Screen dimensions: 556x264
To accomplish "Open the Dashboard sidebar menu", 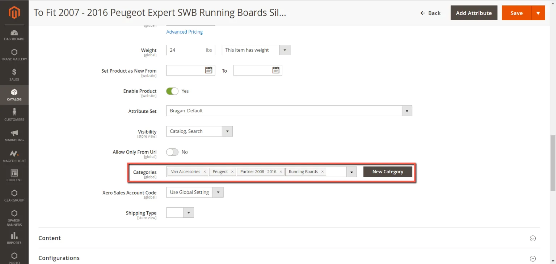I will (x=14, y=35).
